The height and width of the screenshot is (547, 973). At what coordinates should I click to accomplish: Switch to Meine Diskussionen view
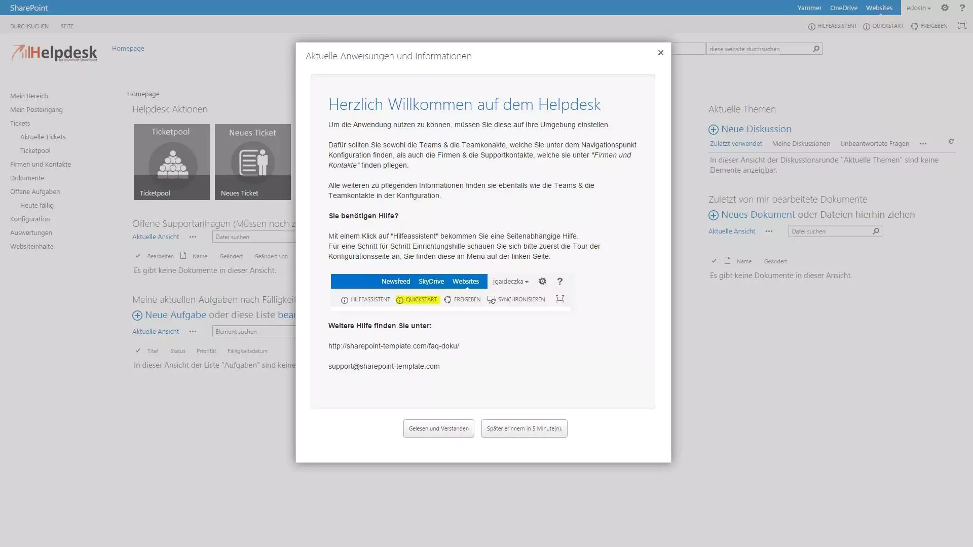click(801, 144)
